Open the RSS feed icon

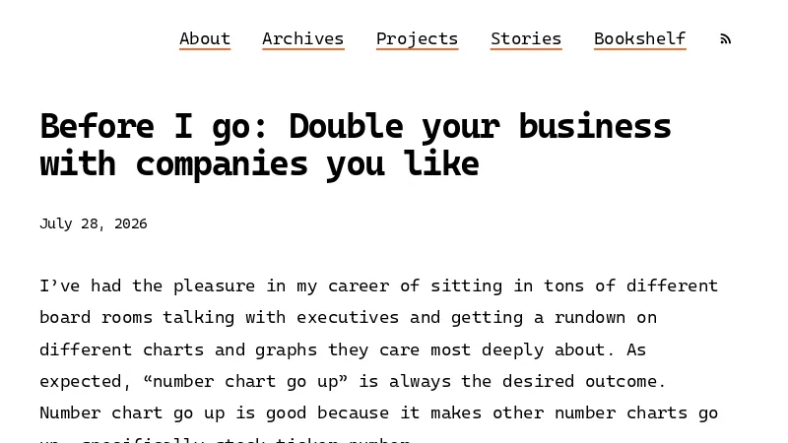point(725,38)
